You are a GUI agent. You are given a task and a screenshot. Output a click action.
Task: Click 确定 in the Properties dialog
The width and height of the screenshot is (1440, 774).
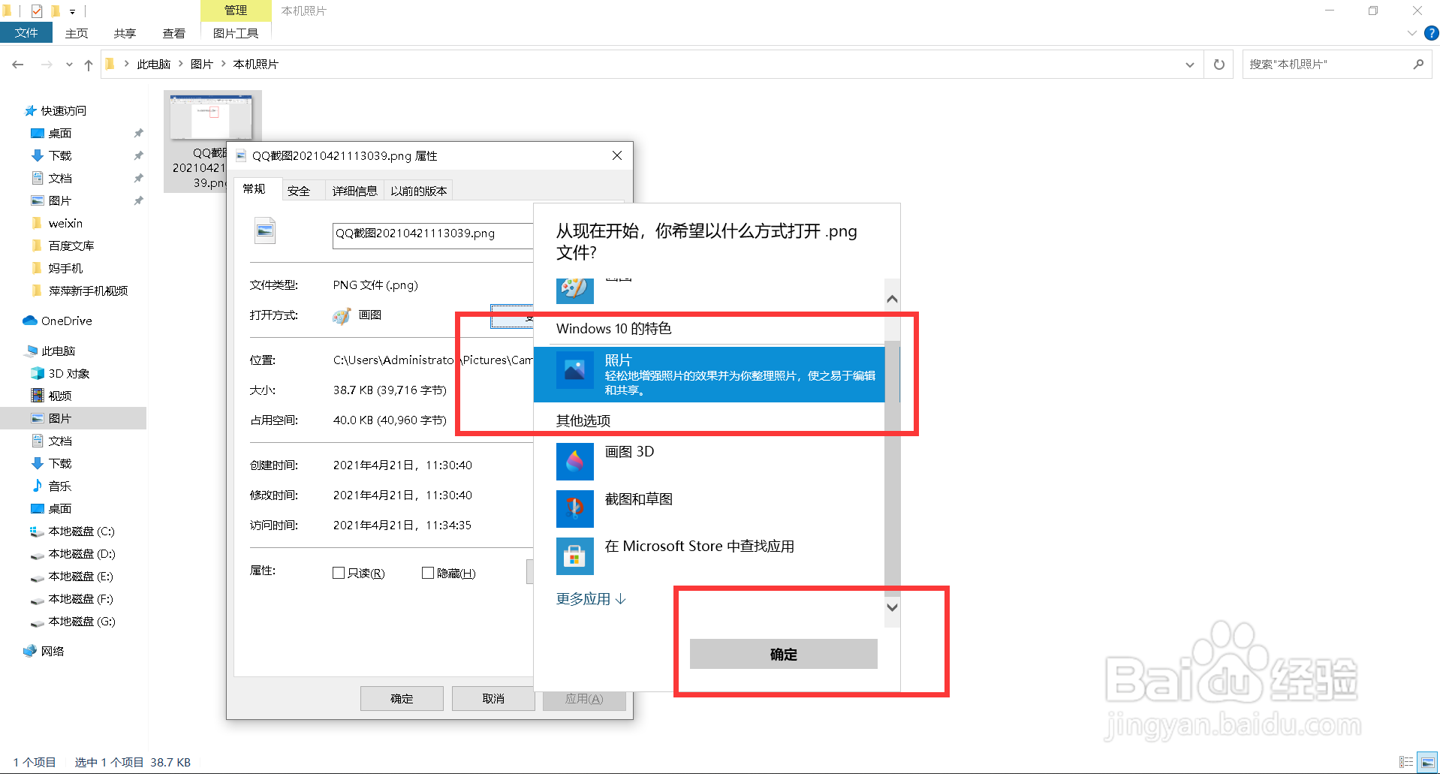pos(402,698)
